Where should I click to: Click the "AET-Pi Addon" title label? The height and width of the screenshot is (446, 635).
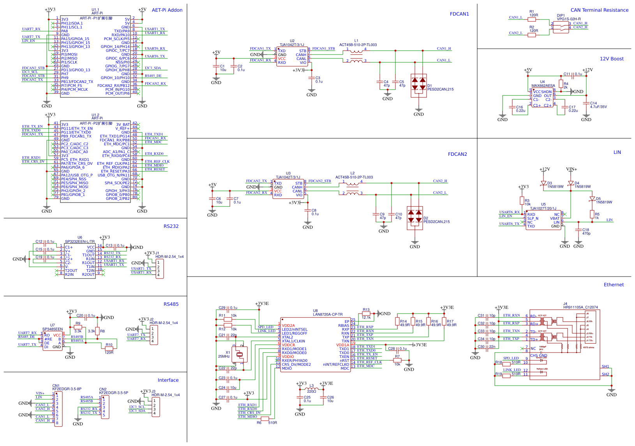coord(167,10)
